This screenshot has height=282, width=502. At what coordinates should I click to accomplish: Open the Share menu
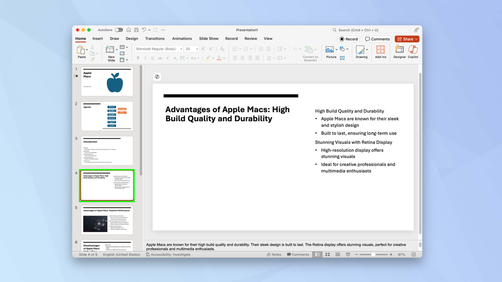[x=406, y=39]
